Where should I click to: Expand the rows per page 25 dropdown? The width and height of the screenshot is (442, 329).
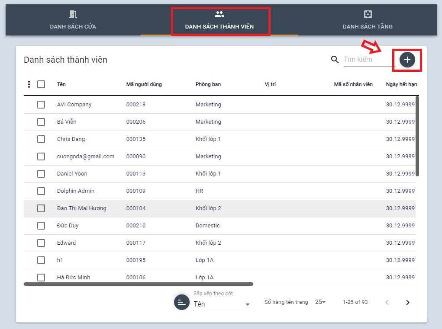(x=320, y=302)
